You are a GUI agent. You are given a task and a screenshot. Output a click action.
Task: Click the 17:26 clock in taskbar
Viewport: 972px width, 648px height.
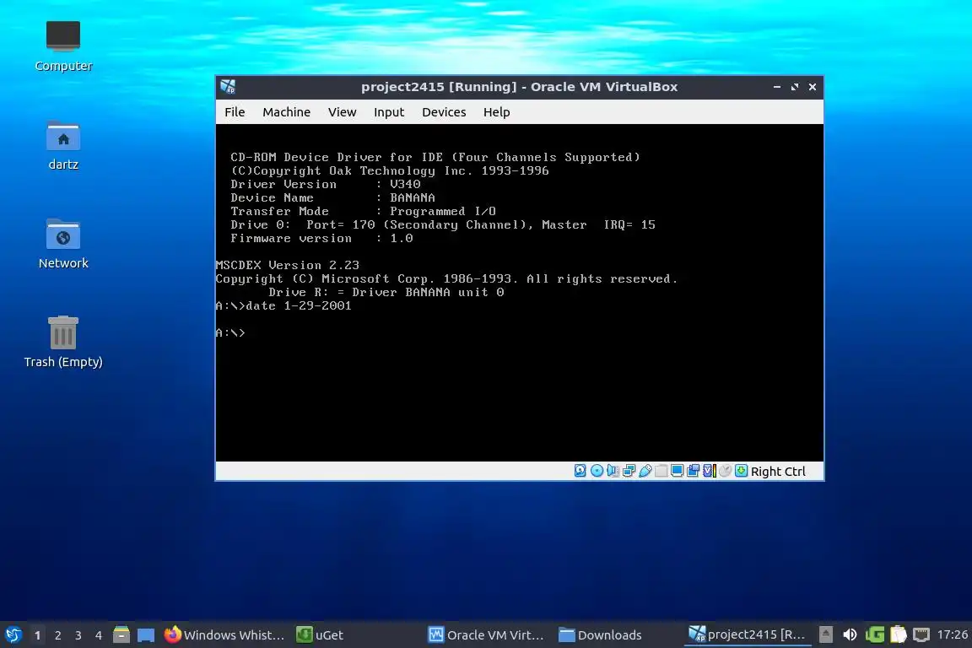pos(952,634)
